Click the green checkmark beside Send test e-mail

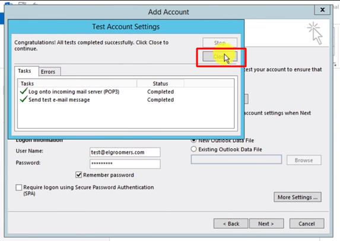tap(23, 99)
